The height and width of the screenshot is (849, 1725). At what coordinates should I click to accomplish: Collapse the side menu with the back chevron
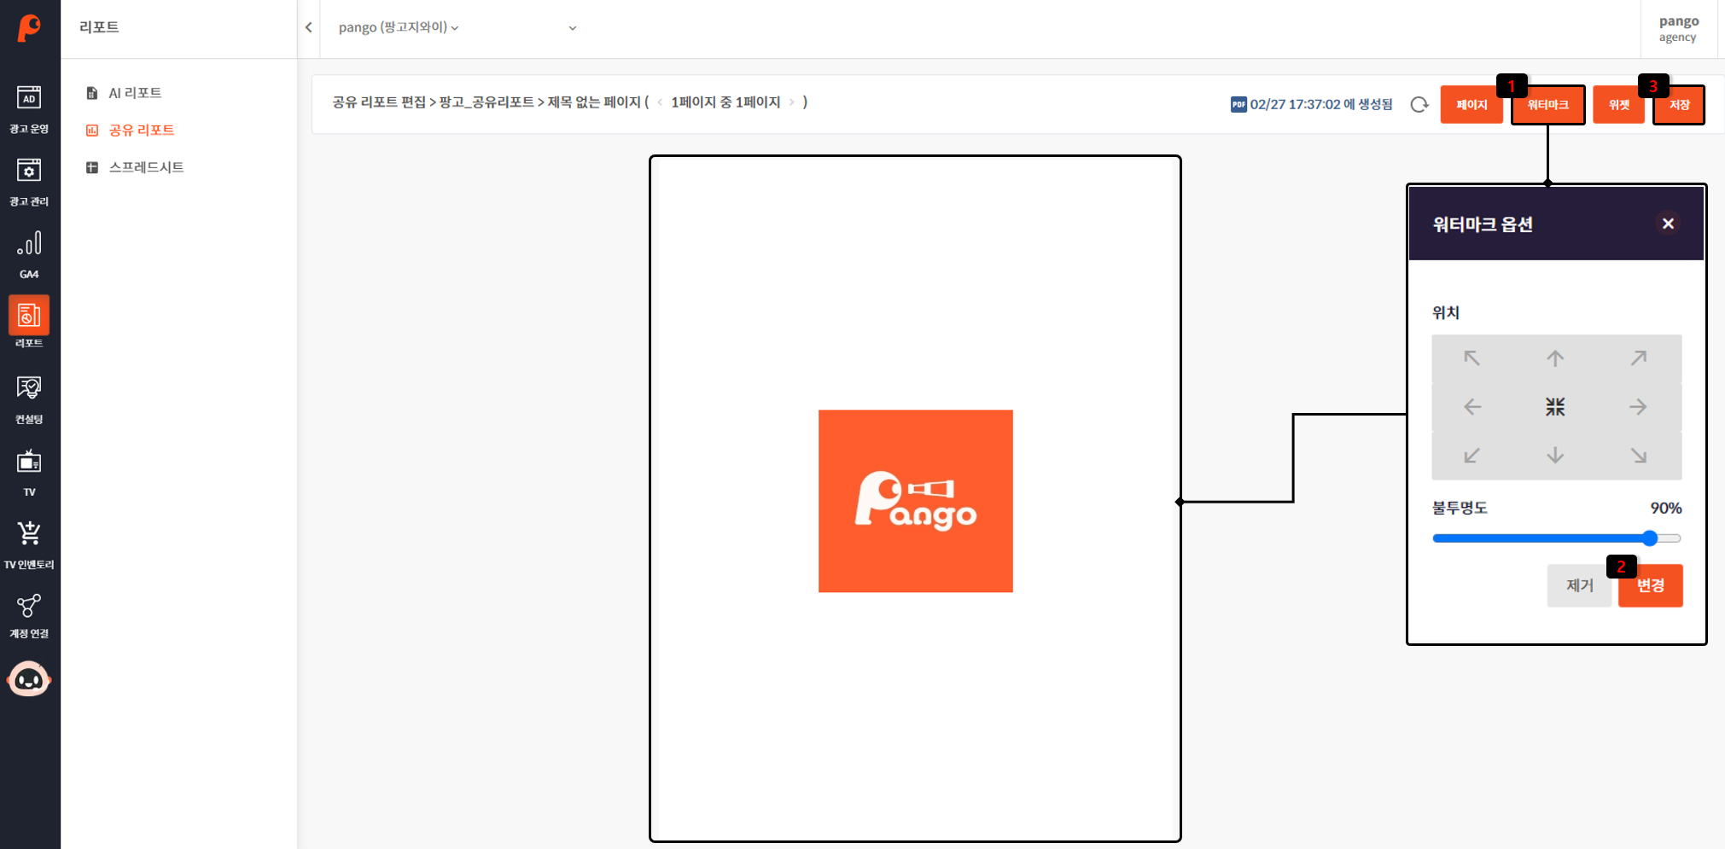pos(309,27)
